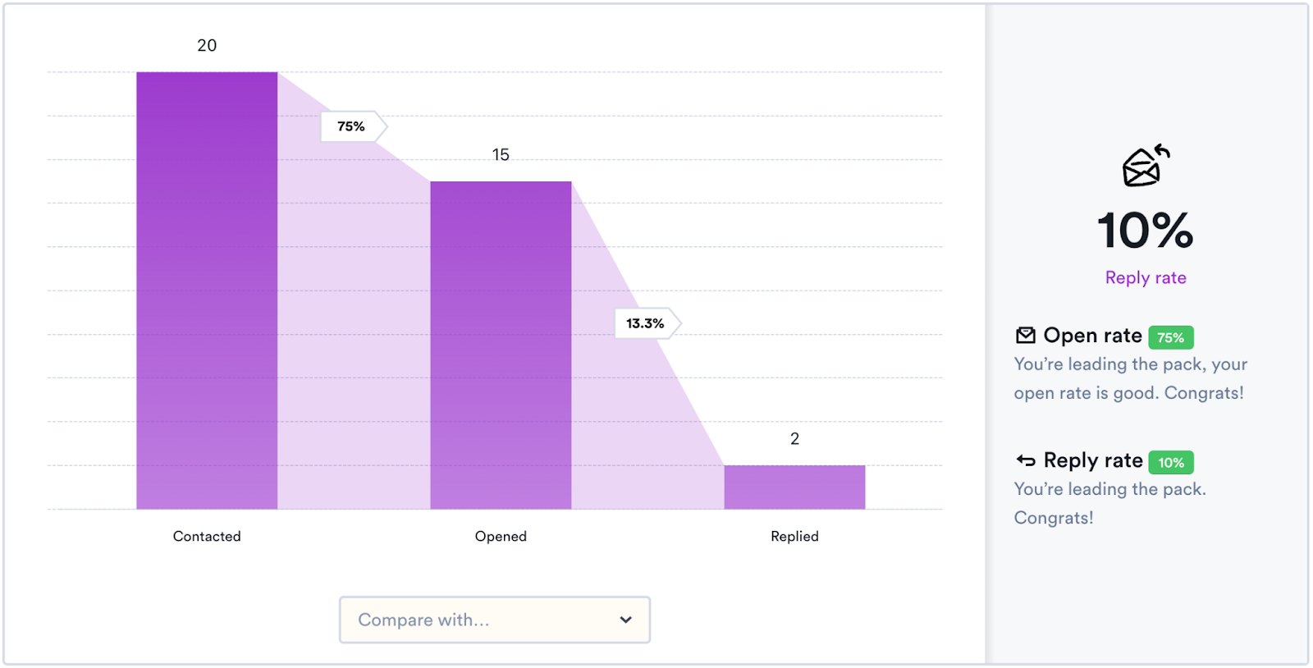The width and height of the screenshot is (1313, 668).
Task: Click the 75% flag on the funnel chart
Action: [350, 126]
